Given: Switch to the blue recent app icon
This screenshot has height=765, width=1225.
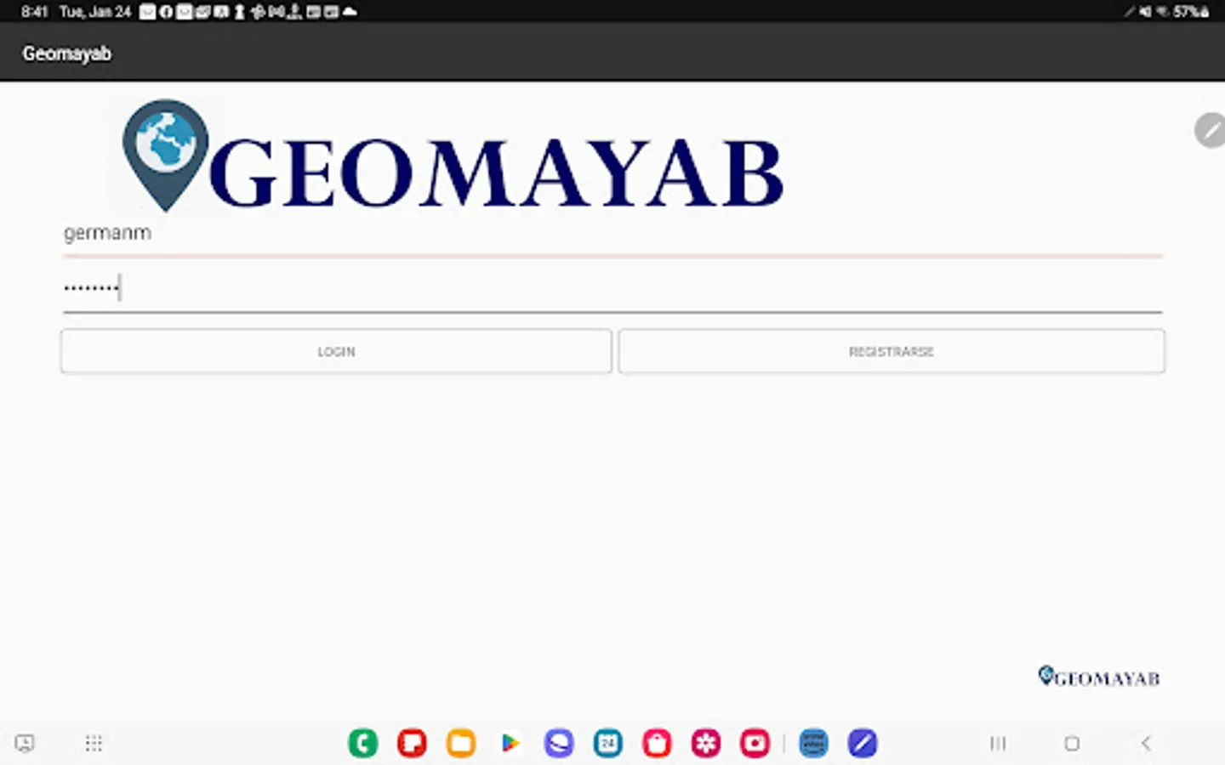Looking at the screenshot, I should click(814, 744).
